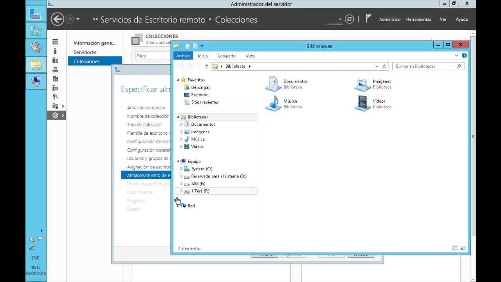Open the Música library icon
Image resolution: width=501 pixels, height=282 pixels.
tap(273, 103)
